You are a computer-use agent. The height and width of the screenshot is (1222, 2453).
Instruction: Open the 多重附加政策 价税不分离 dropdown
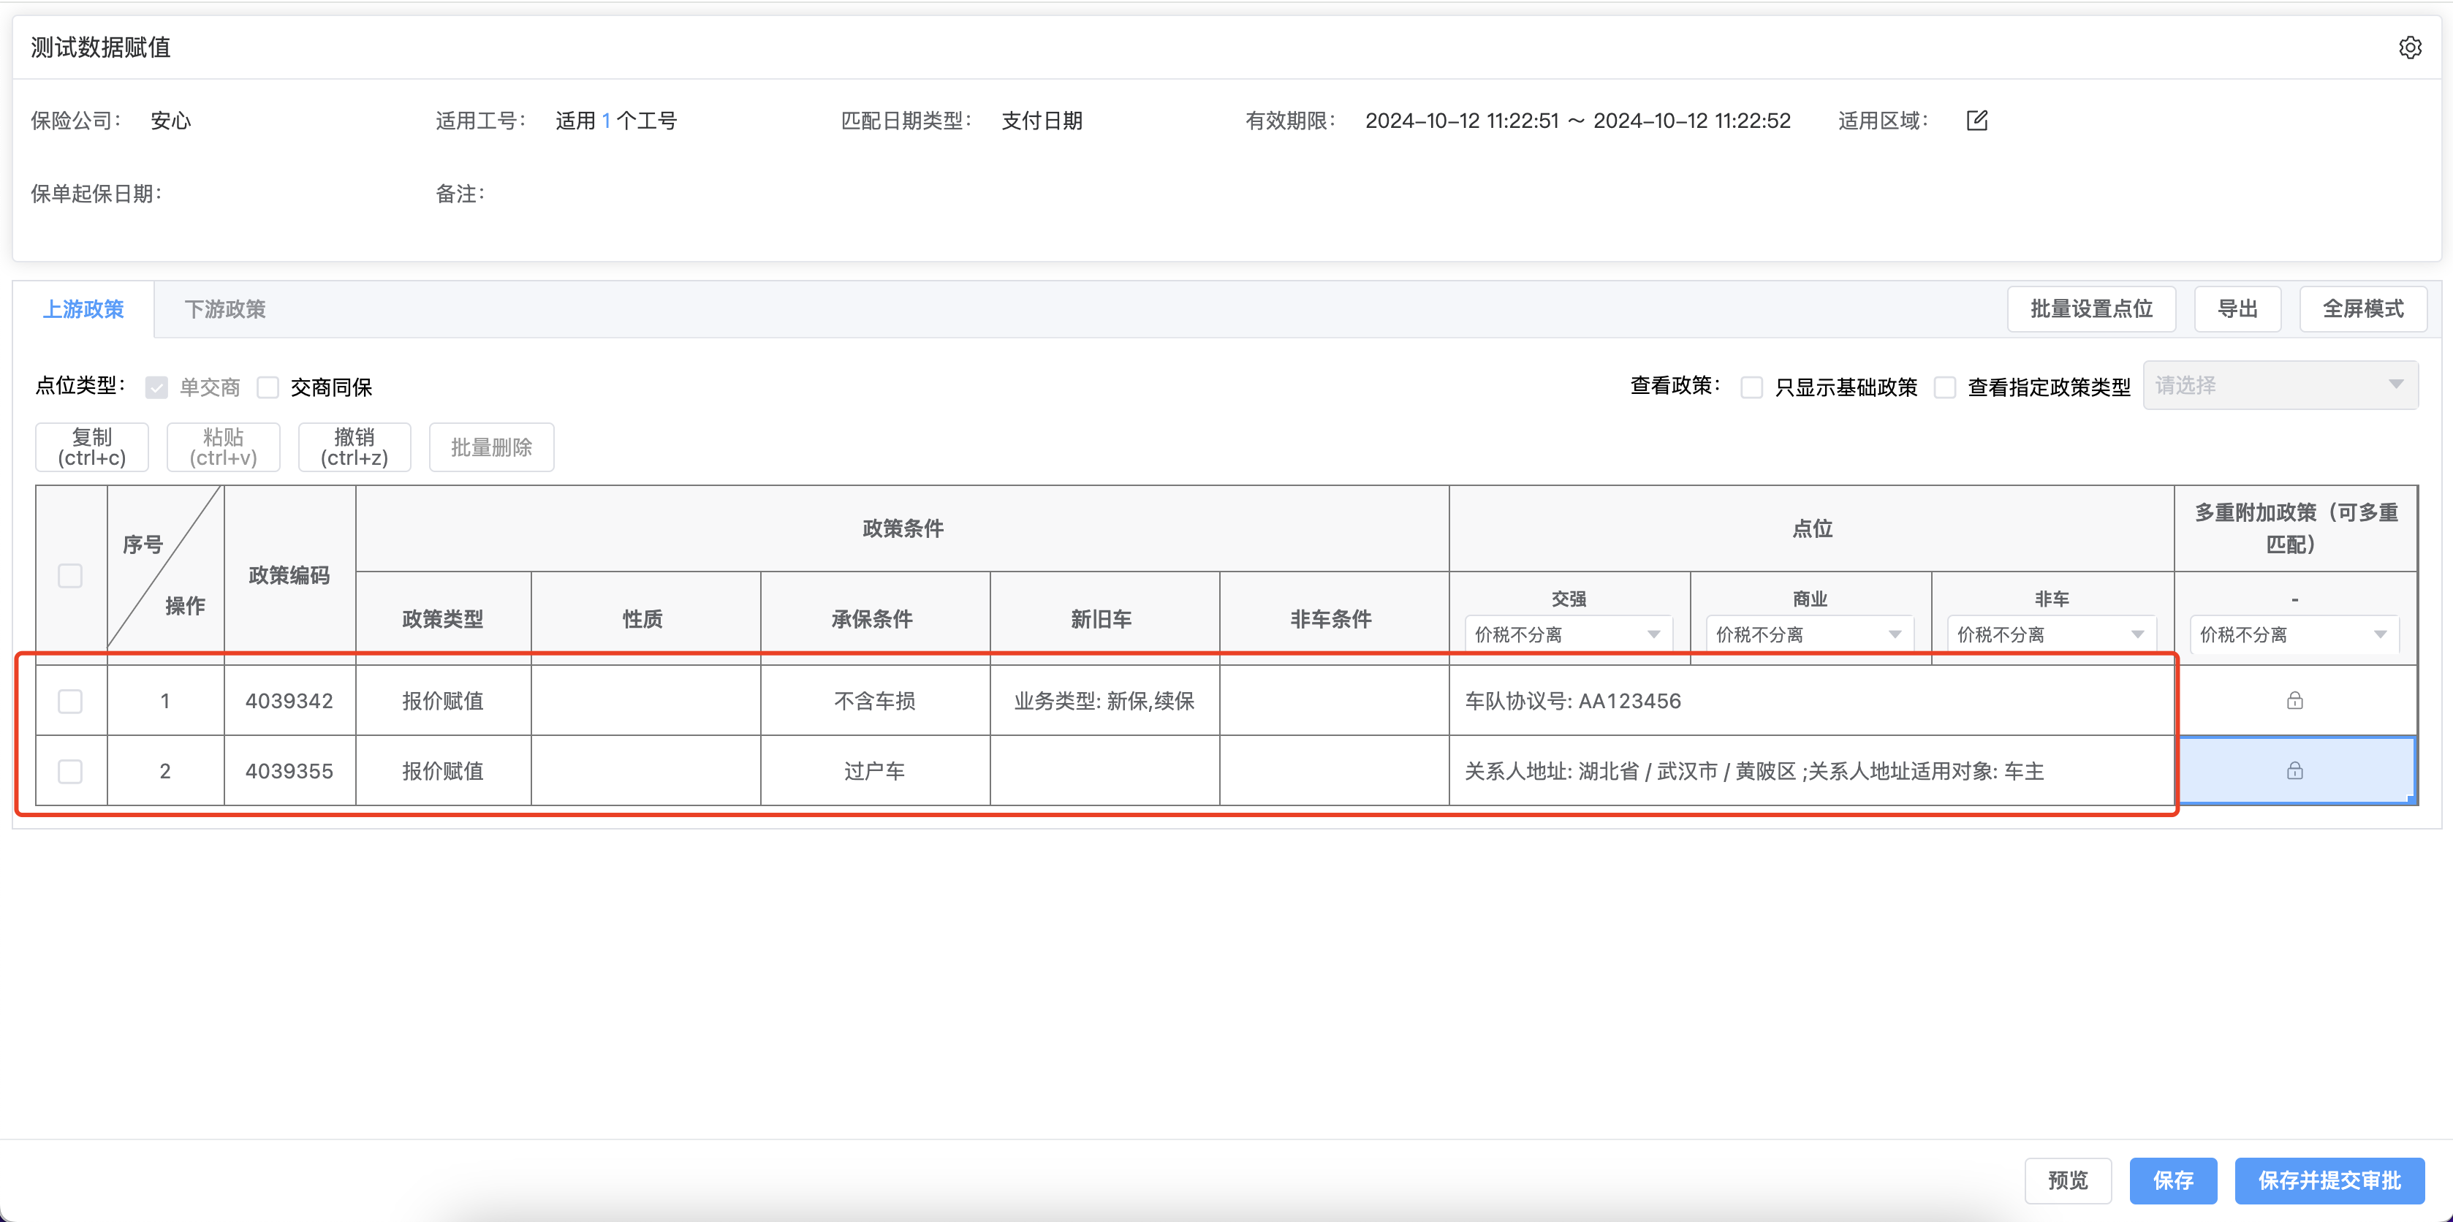(x=2294, y=634)
